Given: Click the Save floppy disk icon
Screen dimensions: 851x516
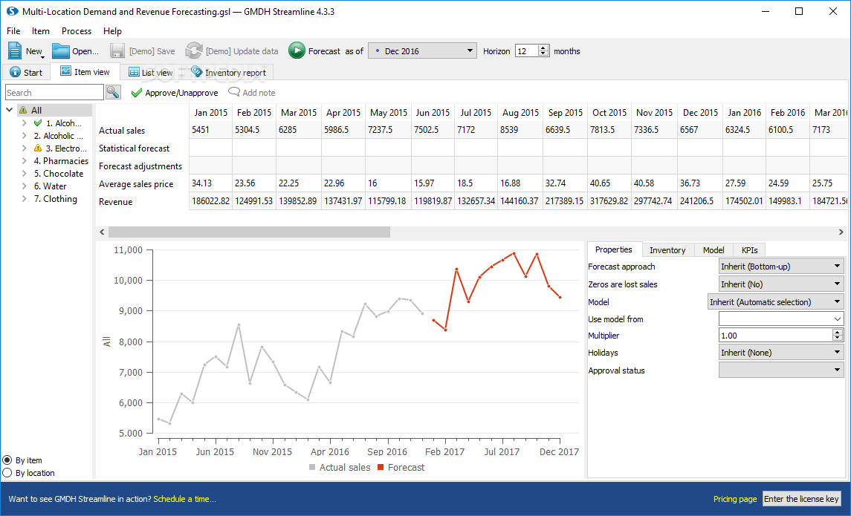Looking at the screenshot, I should click(117, 51).
